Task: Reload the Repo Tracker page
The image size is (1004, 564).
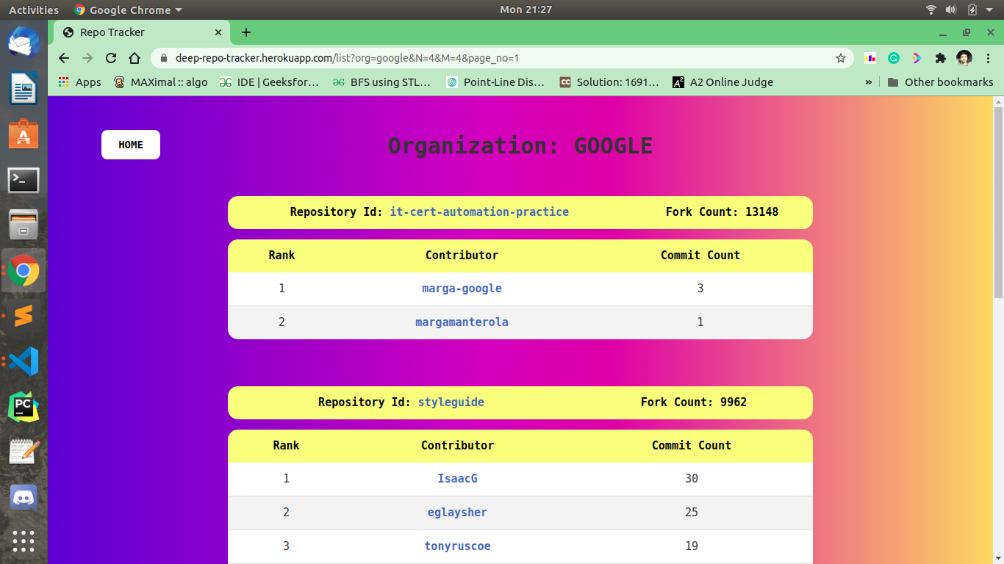Action: [x=111, y=58]
